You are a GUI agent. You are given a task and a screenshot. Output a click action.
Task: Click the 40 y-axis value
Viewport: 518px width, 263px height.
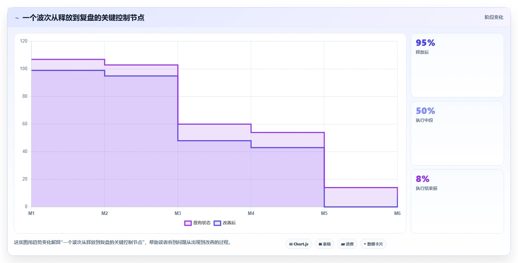(x=25, y=152)
